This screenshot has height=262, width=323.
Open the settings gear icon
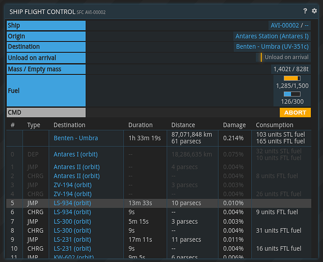(314, 10)
